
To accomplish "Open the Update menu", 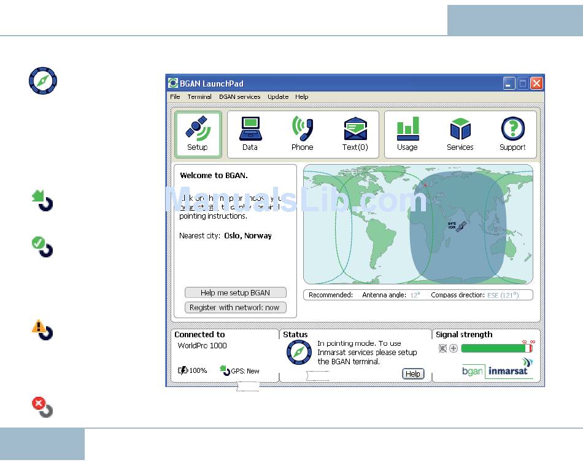I will click(x=278, y=96).
